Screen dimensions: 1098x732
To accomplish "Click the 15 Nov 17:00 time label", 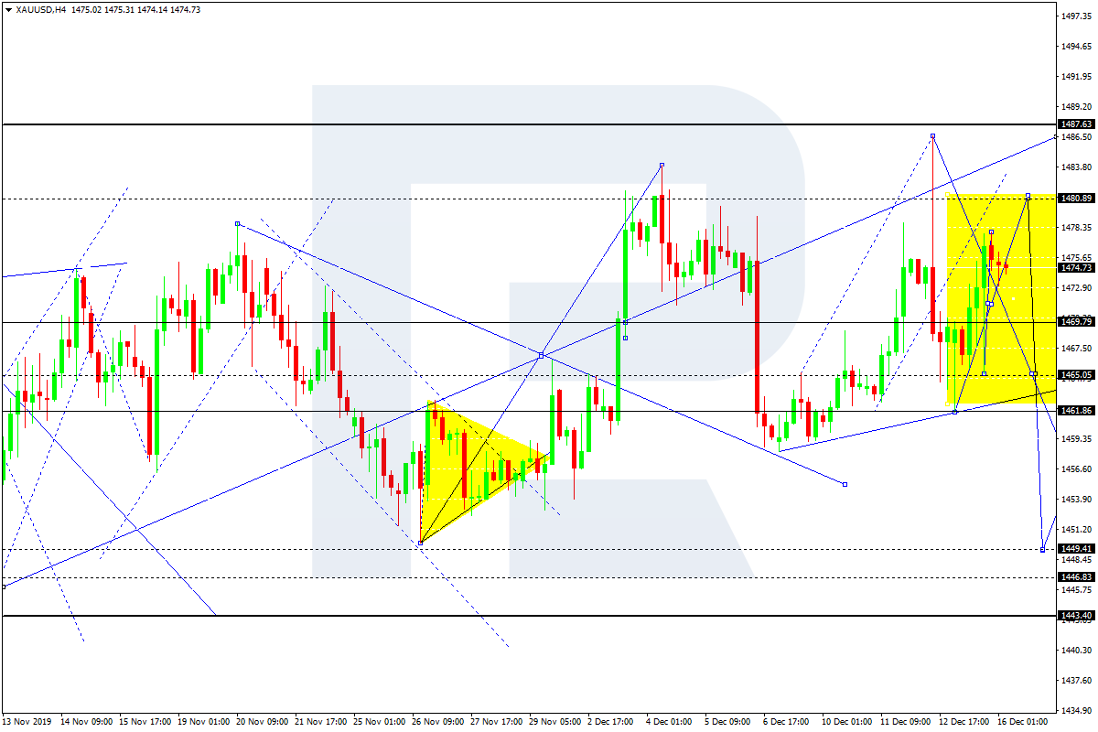I will (146, 722).
